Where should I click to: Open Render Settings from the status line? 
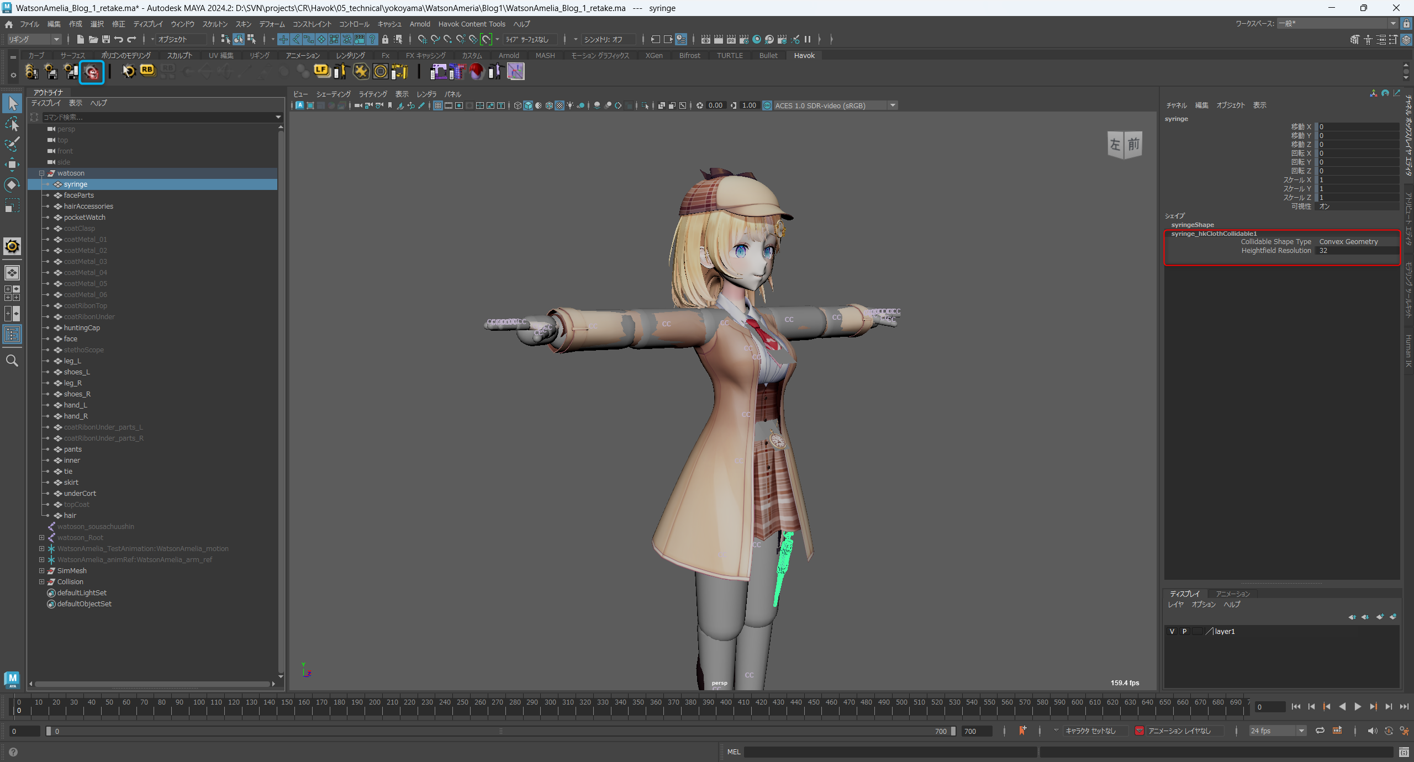pos(743,39)
